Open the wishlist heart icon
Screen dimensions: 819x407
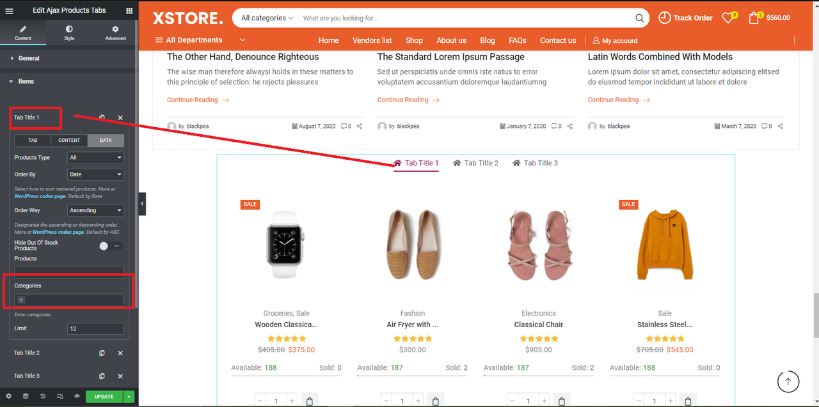point(728,18)
